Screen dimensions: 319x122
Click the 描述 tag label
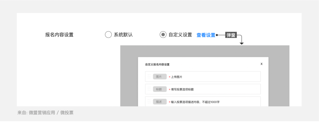(x=160, y=102)
